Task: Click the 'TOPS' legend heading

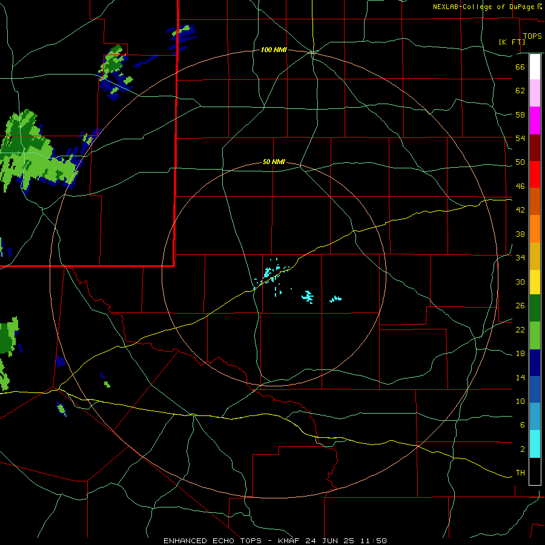Action: coord(532,36)
